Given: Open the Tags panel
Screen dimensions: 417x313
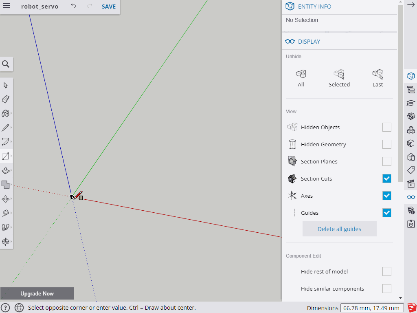Looking at the screenshot, I should click(x=411, y=170).
